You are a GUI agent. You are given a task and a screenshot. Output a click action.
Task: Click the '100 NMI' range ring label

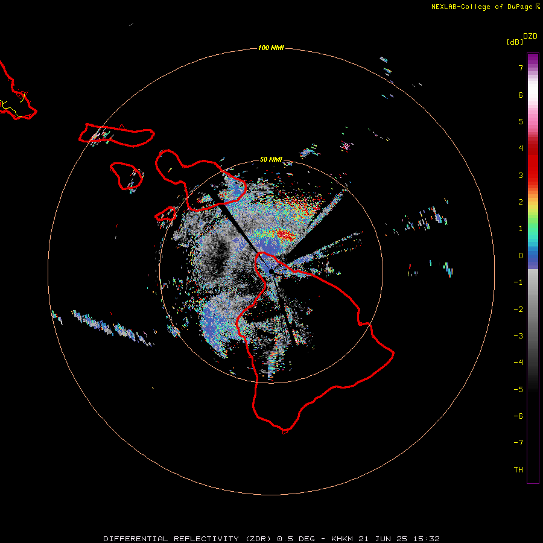[271, 48]
